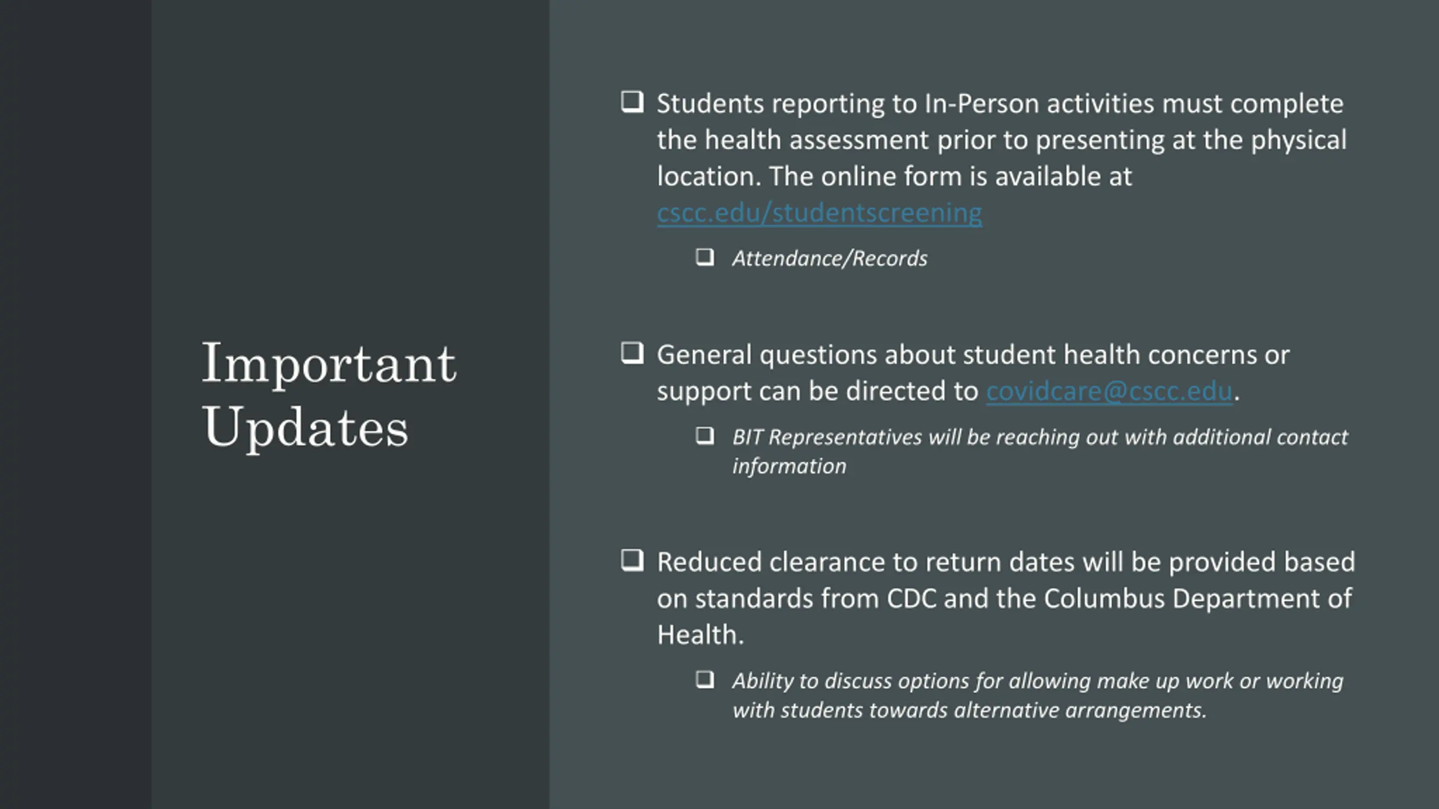Check the box beside "Reduced clearance to return"

[x=632, y=560]
